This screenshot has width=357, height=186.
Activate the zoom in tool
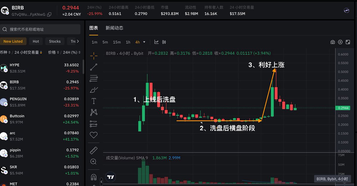pos(94,162)
